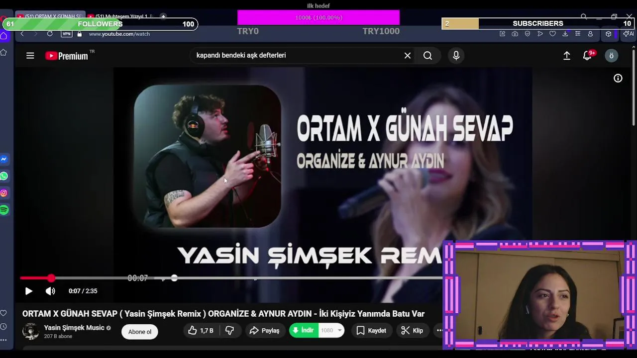
Task: Create a clip with Klip button
Action: [x=412, y=331]
